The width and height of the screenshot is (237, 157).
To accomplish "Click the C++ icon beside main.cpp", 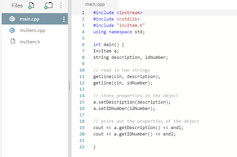I will tap(12, 19).
